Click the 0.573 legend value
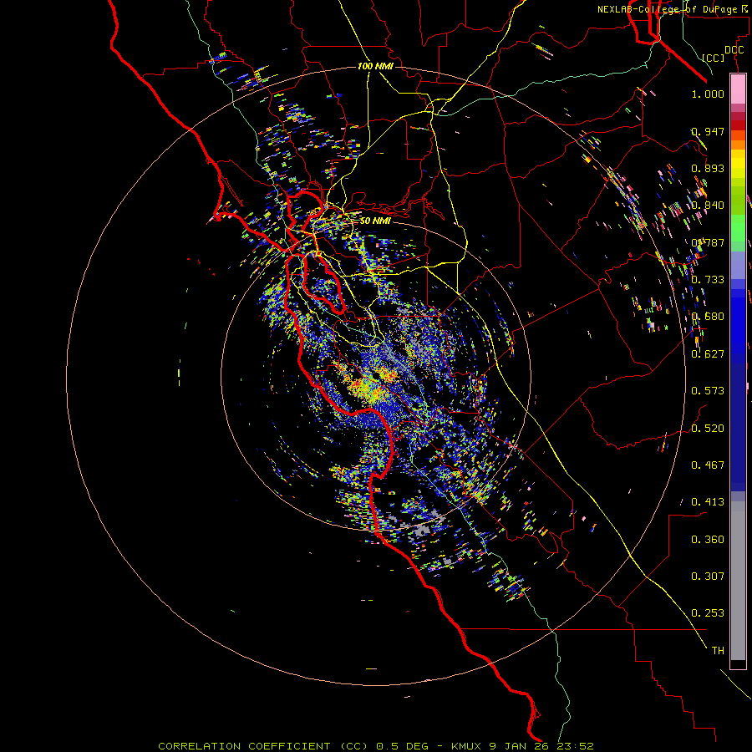Viewport: 752px width, 752px height. (x=708, y=391)
